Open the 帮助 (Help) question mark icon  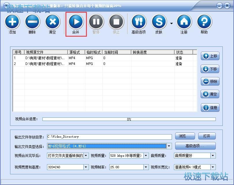tap(204, 22)
